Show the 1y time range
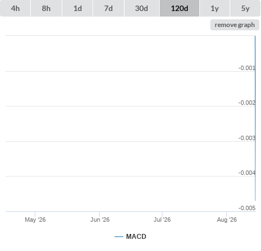Viewport: 261px width, 251px height. (215, 8)
